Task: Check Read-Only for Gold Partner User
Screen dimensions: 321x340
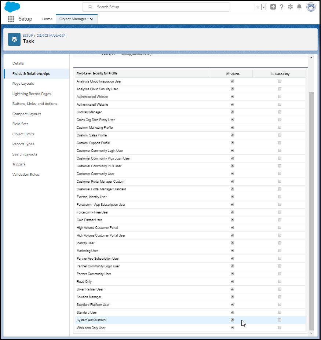Action: click(x=280, y=220)
